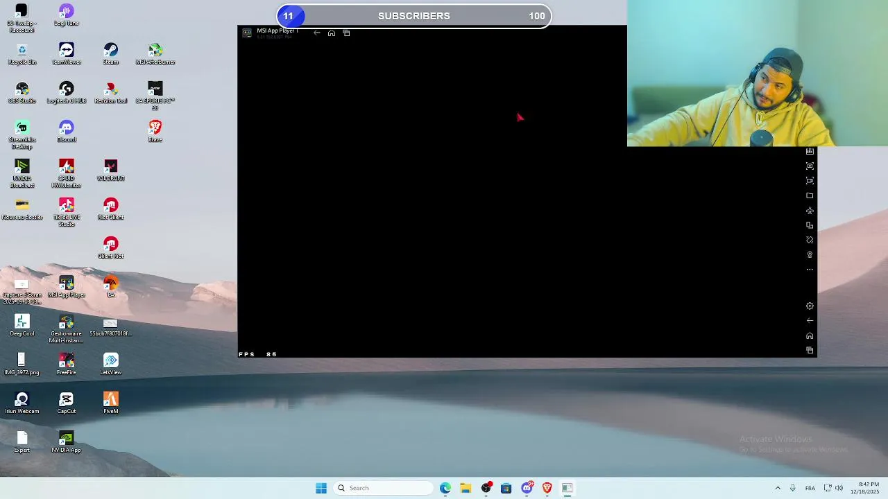
Task: Click the taskbar Search box
Action: (384, 488)
